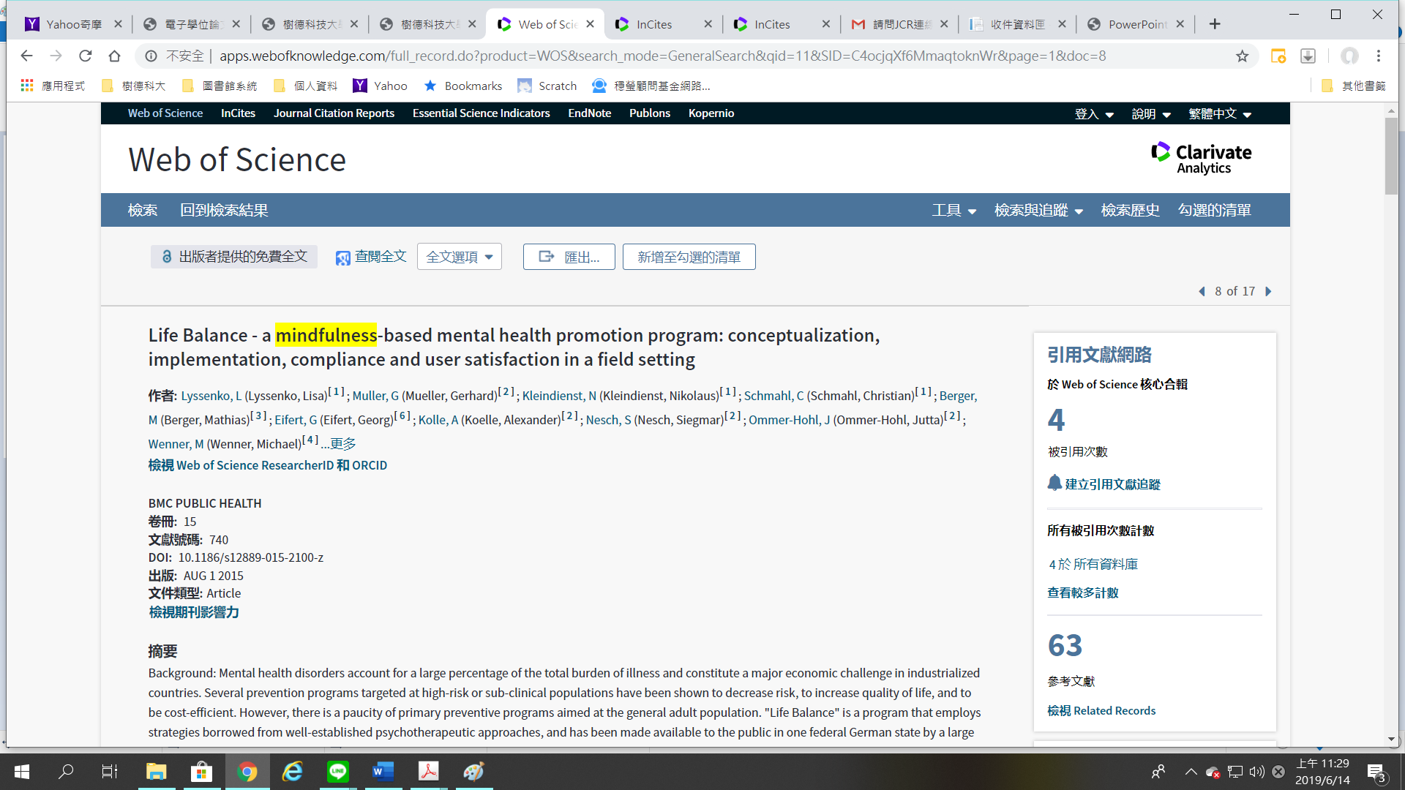
Task: Click 出版者提供的免費全文 button
Action: coord(234,257)
